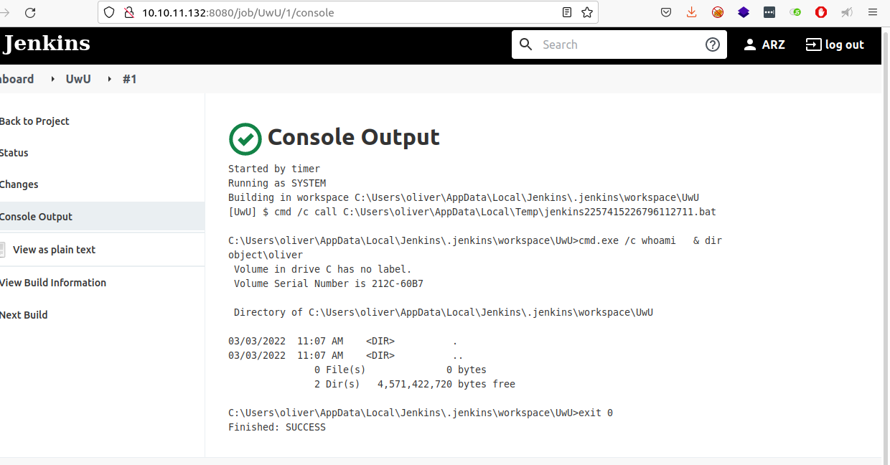Click the browser address bar URL
The height and width of the screenshot is (465, 890).
click(x=238, y=12)
